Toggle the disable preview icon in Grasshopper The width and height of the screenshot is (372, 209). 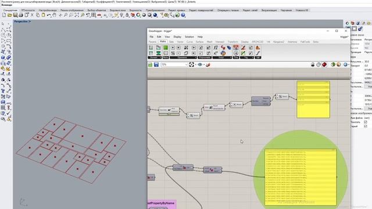(313, 64)
